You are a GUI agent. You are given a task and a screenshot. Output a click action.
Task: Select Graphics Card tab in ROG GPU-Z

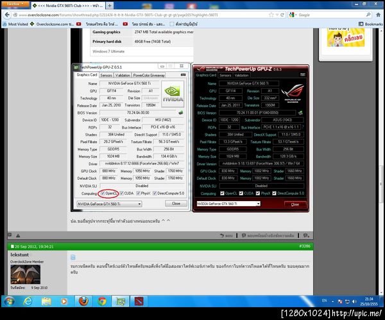pos(206,75)
